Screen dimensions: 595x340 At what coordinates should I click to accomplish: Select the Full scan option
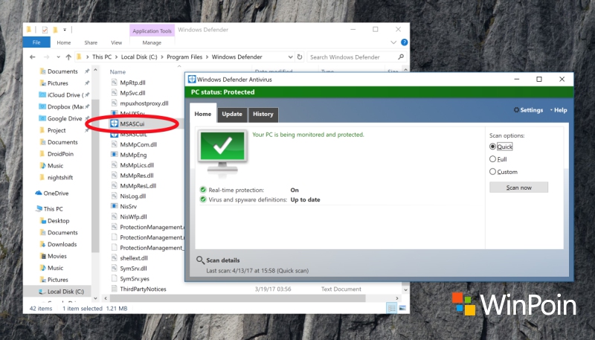(498, 159)
